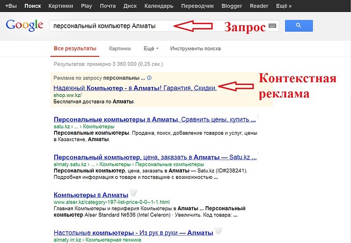Open Play in the top bar

pos(87,6)
